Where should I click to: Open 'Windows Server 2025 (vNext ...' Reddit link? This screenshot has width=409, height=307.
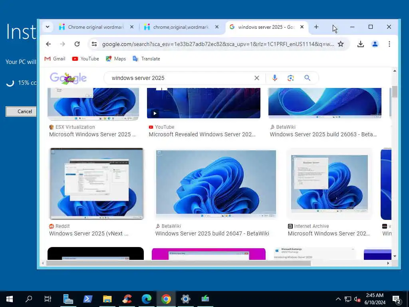[x=89, y=233]
